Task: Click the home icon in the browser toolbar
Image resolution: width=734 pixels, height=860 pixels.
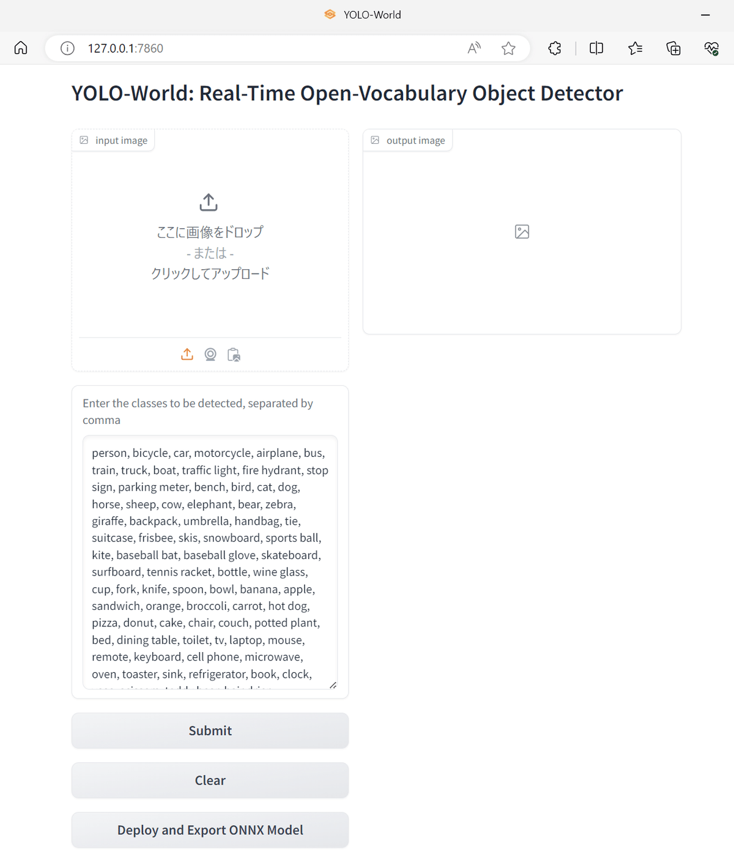Action: (x=20, y=48)
